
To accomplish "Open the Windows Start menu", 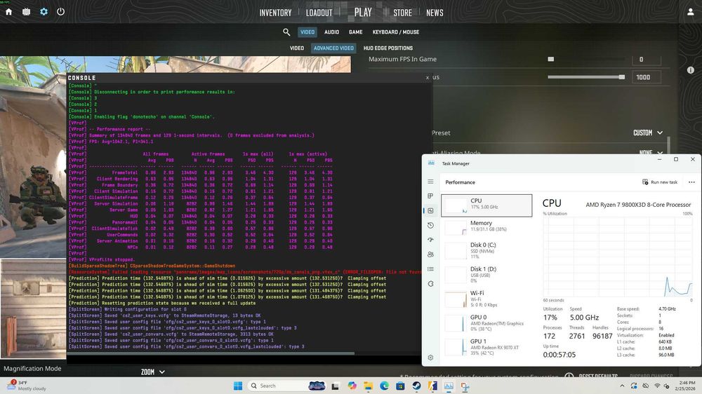I will point(238,386).
